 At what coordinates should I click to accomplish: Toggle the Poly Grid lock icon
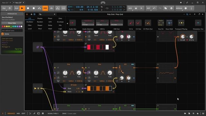32,14
